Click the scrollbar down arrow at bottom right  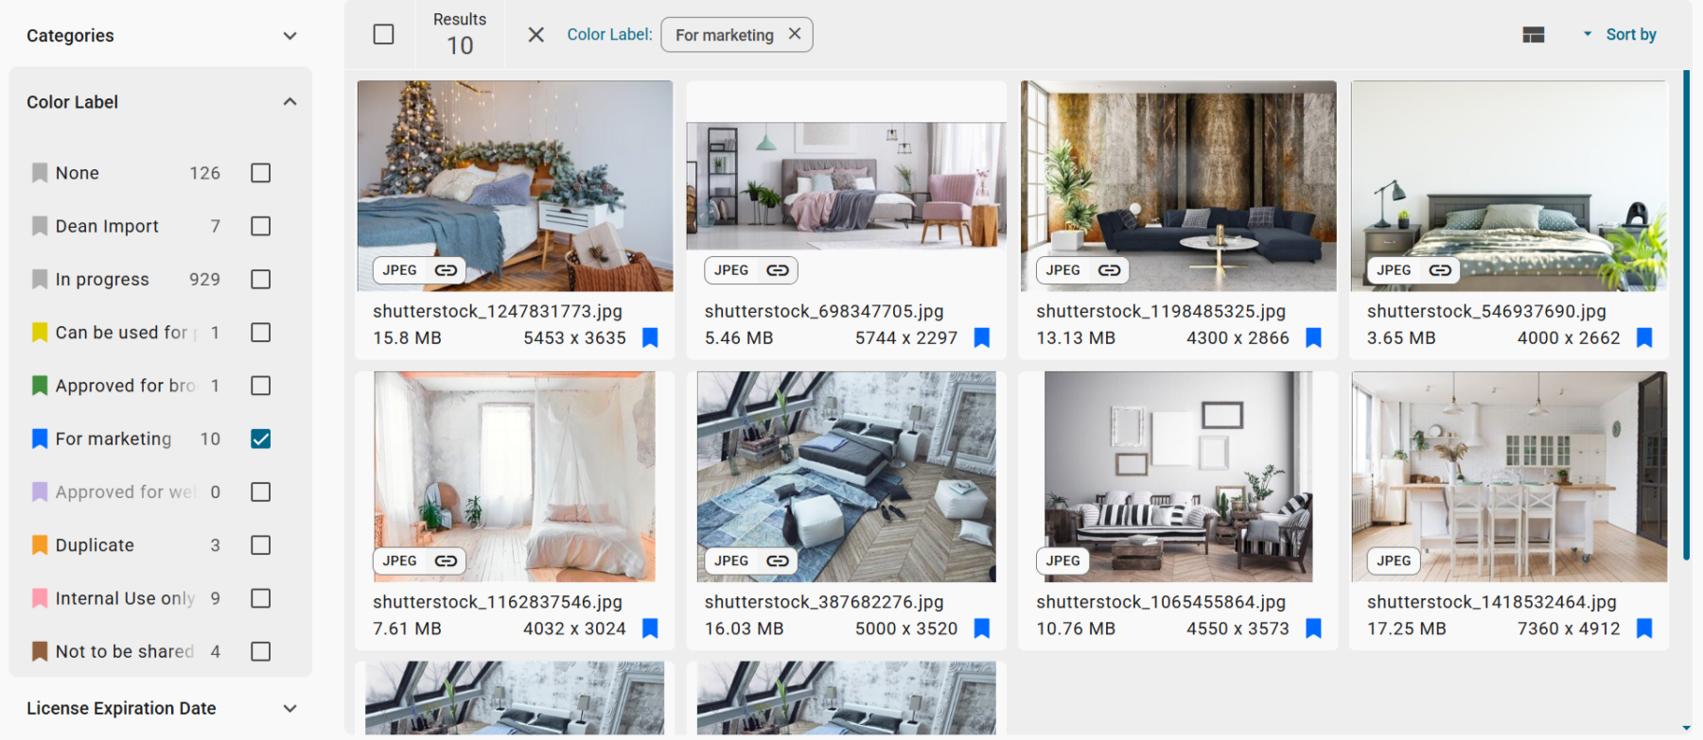(1686, 729)
